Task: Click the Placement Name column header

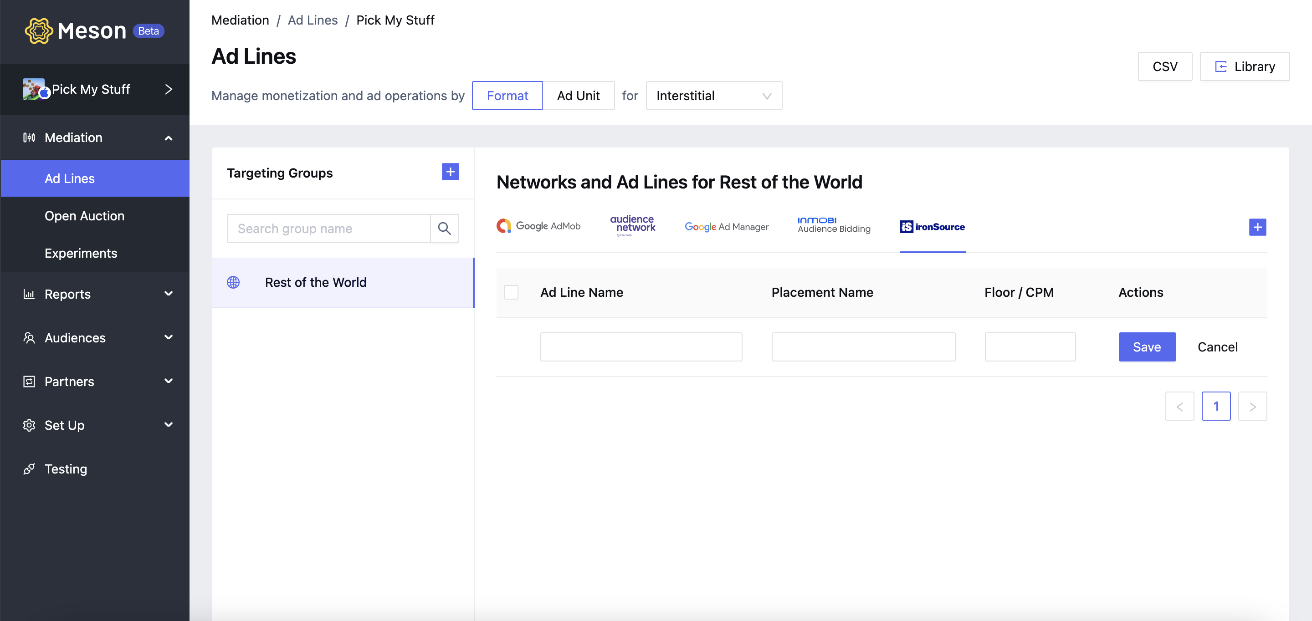Action: pyautogui.click(x=822, y=293)
